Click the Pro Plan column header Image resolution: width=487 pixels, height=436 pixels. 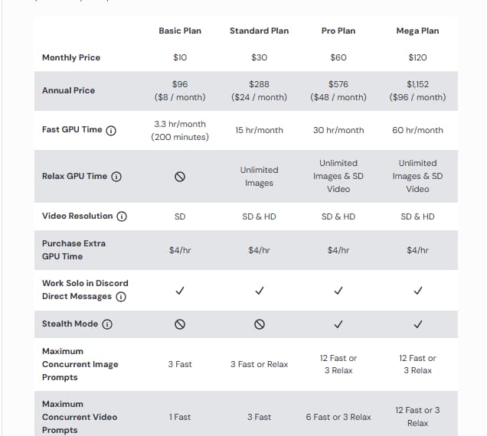(338, 31)
